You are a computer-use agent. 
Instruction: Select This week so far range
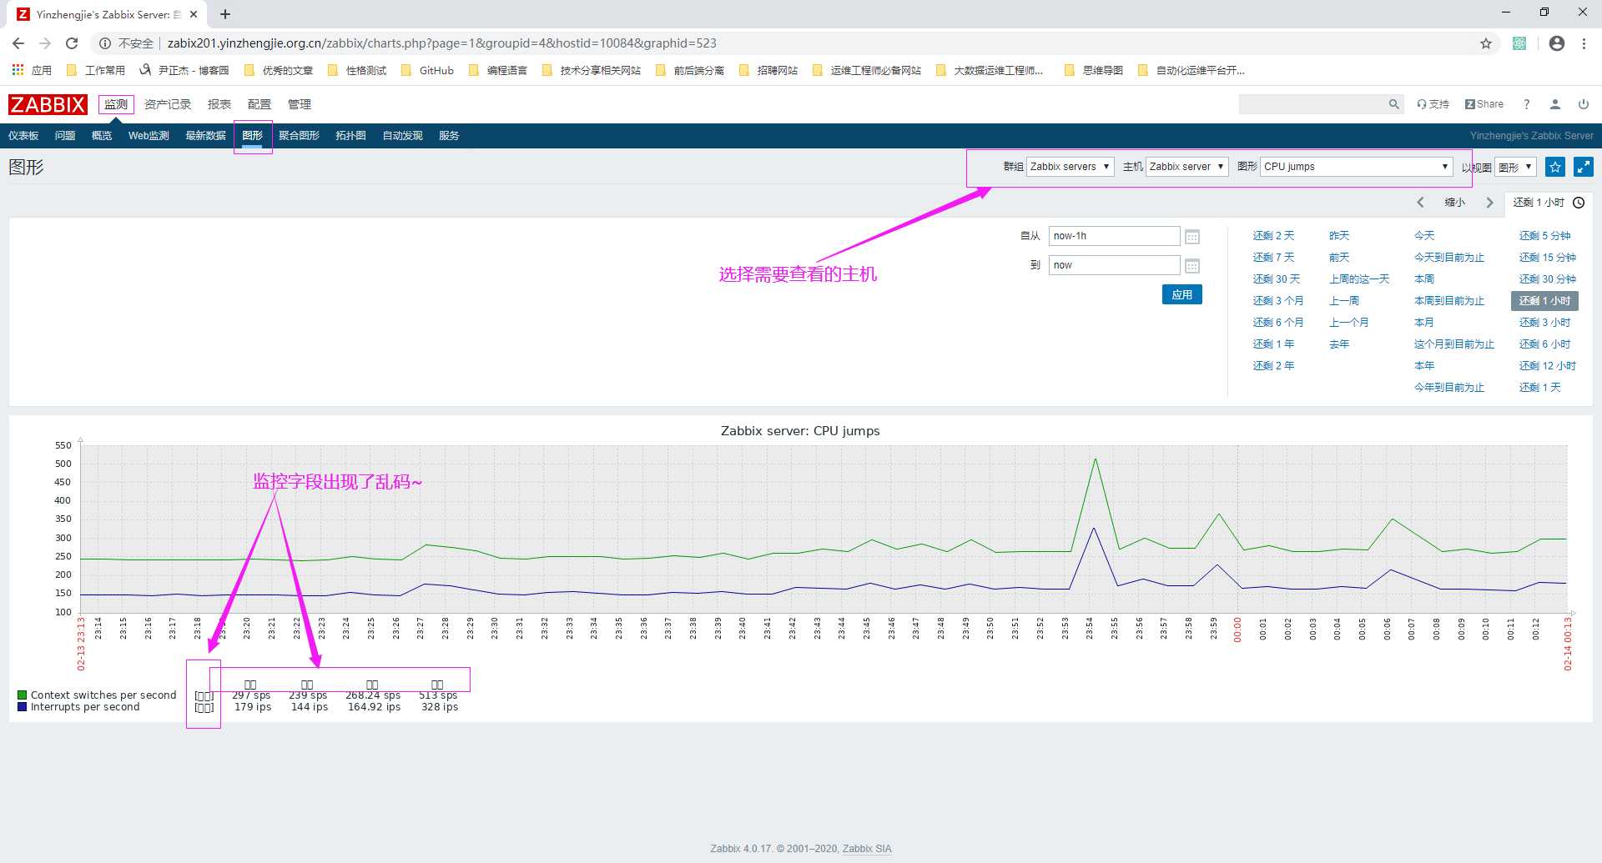tap(1449, 301)
